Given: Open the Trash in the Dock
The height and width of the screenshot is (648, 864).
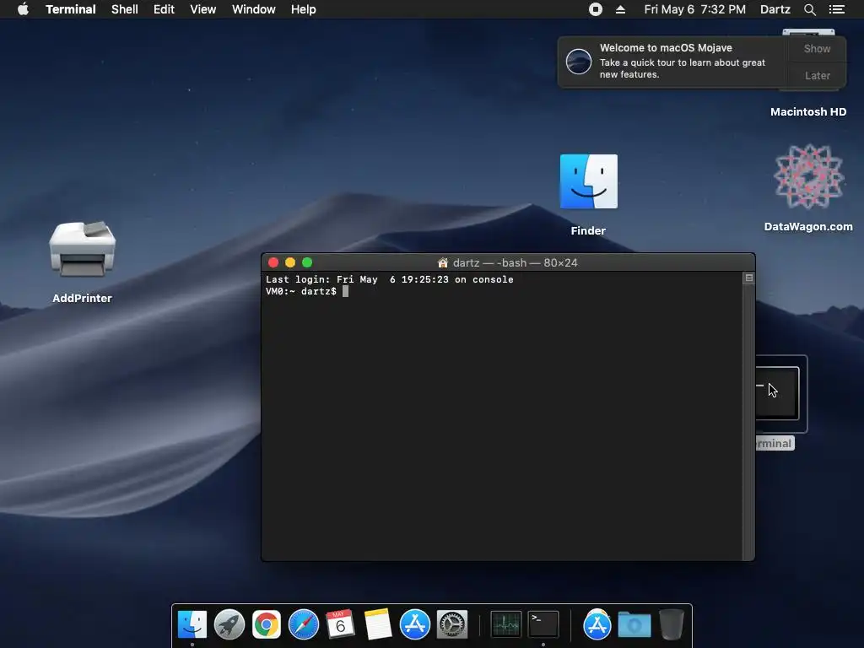Looking at the screenshot, I should 671,625.
